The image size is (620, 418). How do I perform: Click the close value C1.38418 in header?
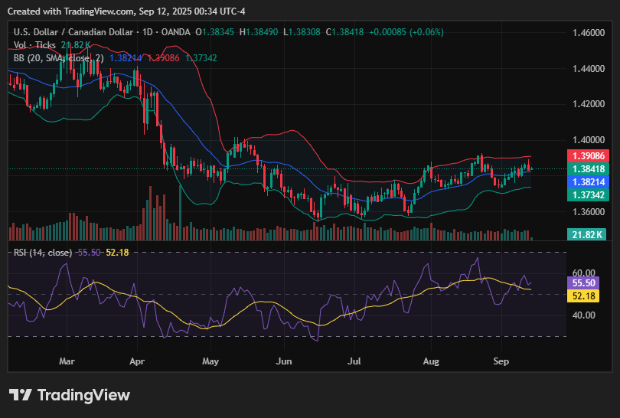[344, 32]
